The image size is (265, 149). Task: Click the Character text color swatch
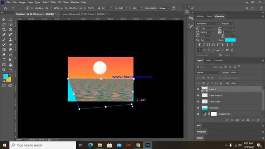[230, 40]
